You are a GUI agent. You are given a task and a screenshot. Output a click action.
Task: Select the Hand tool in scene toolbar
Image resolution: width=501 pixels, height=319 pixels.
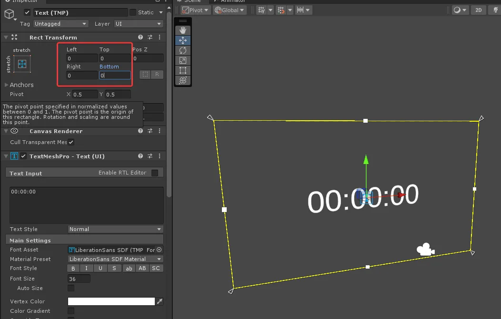click(x=183, y=30)
